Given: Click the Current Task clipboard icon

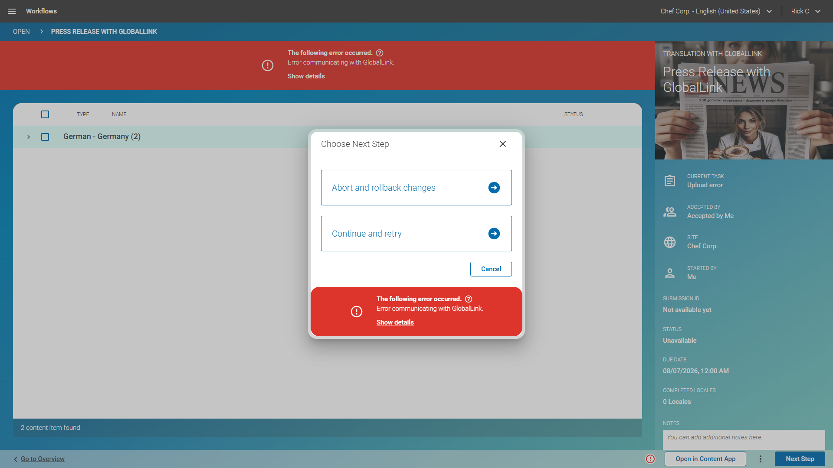Looking at the screenshot, I should pyautogui.click(x=670, y=181).
